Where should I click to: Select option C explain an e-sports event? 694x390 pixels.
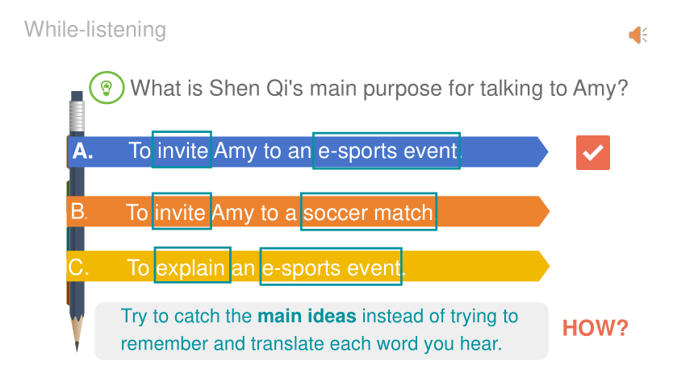point(307,266)
